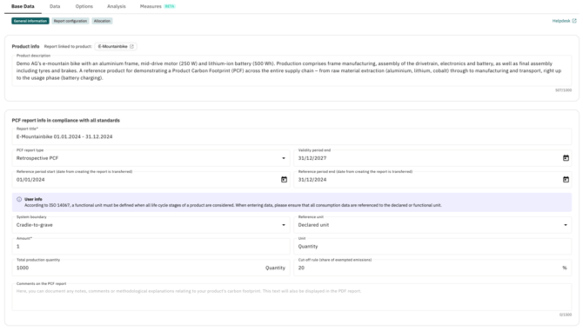
Task: Click the Total production quantity field
Action: click(151, 268)
